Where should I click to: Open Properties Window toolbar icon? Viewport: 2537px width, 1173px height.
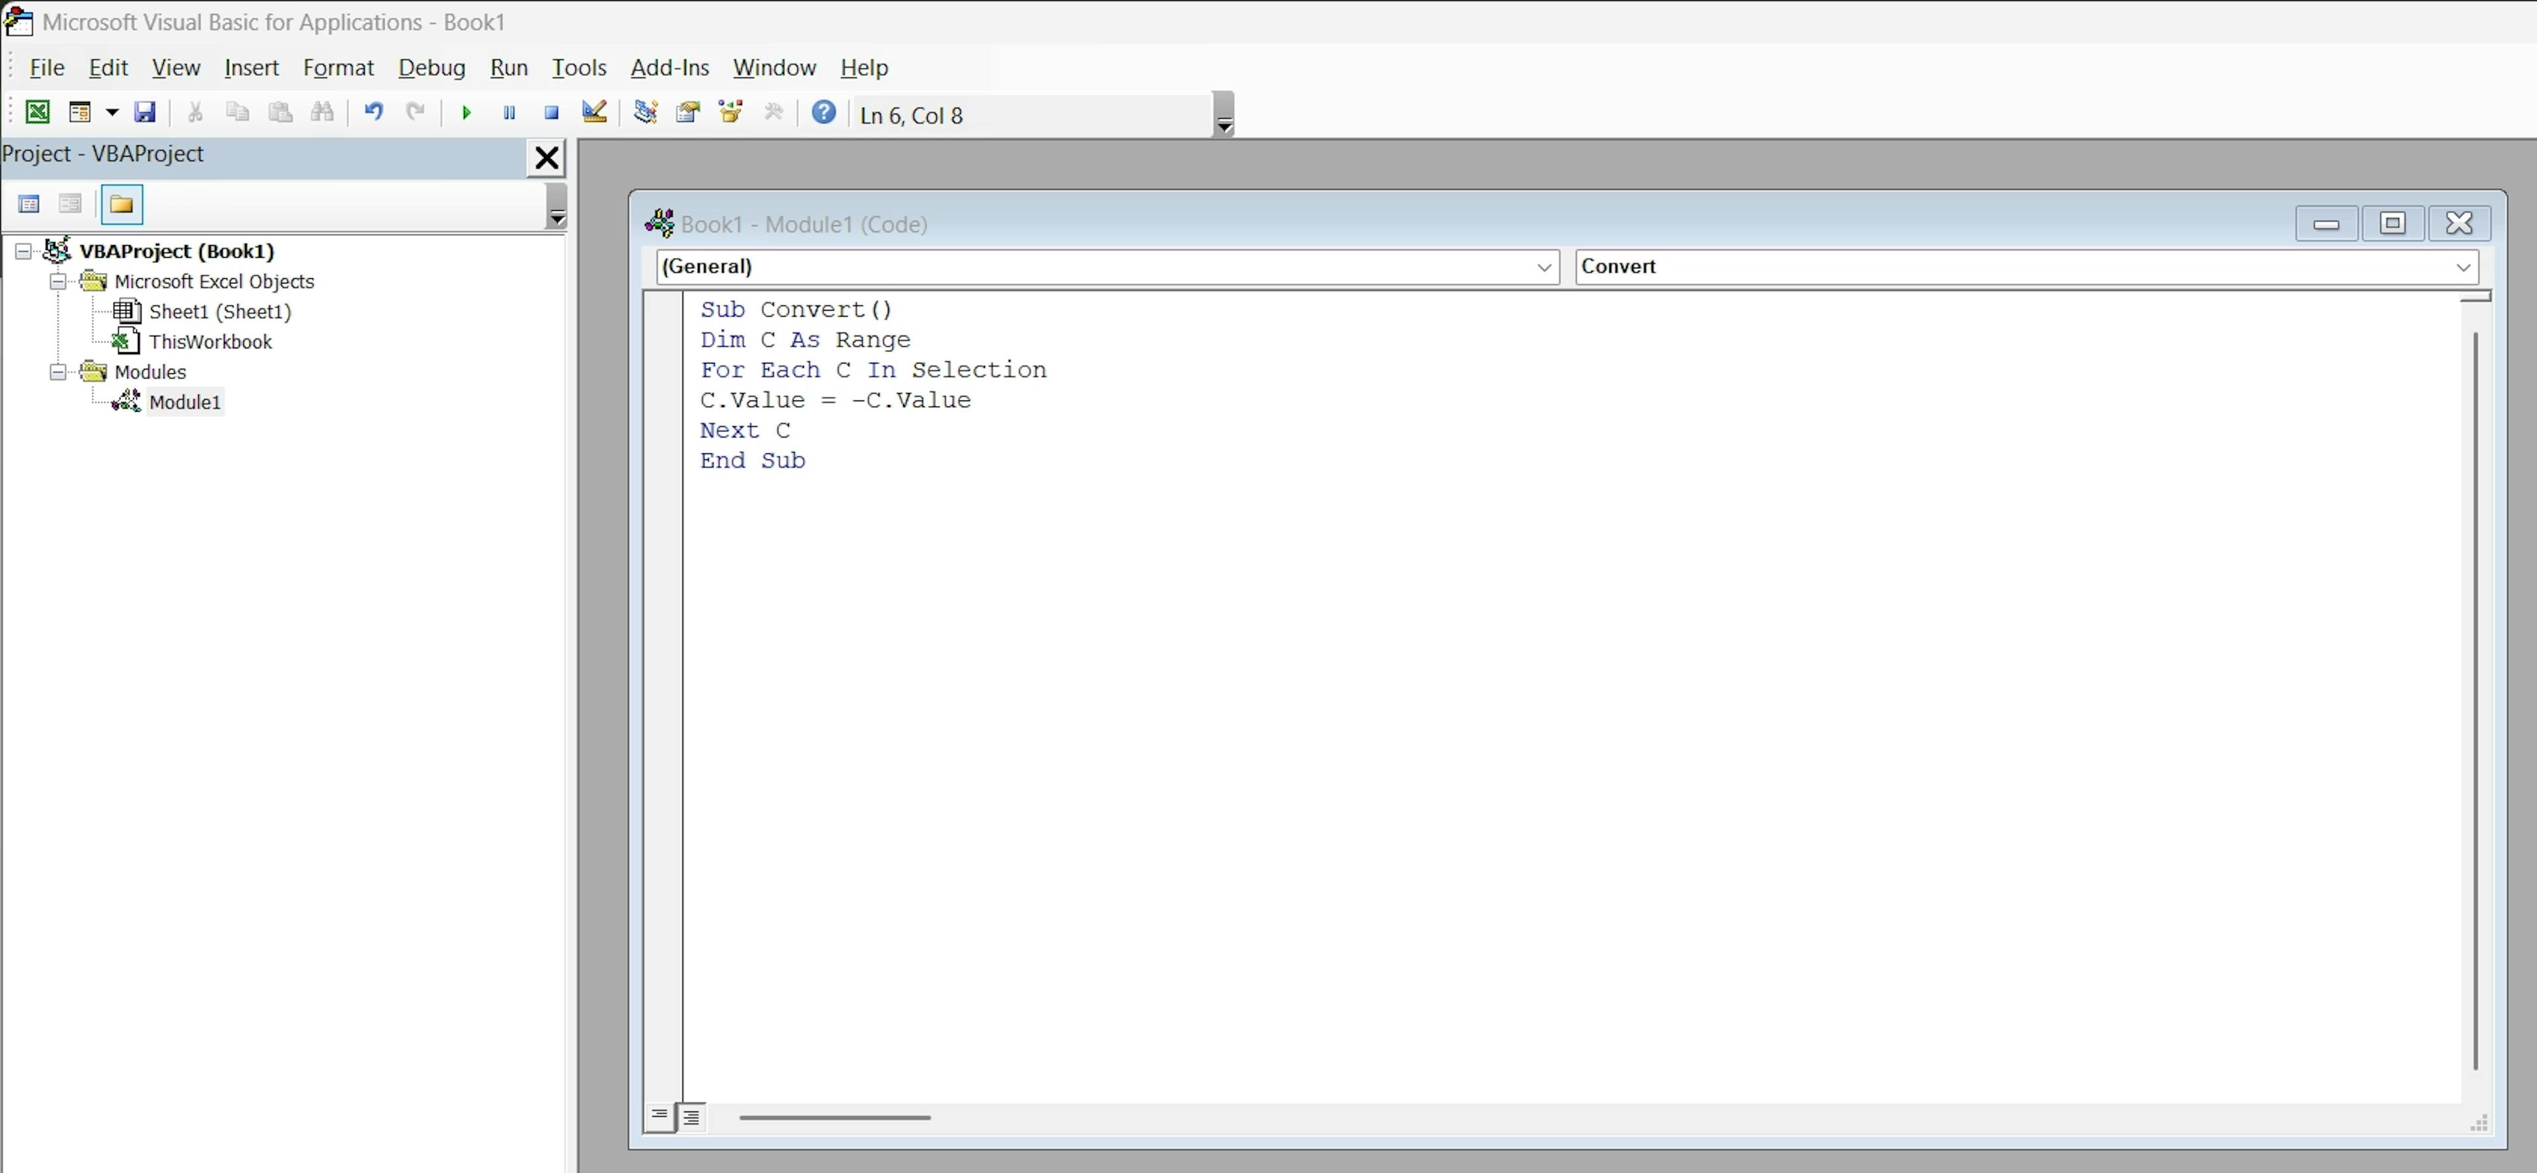tap(687, 112)
